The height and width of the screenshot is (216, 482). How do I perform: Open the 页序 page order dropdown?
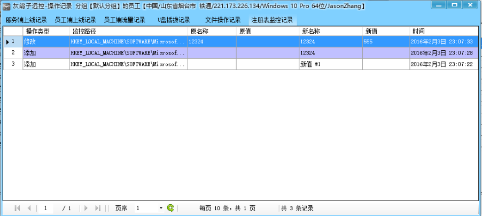[161, 208]
